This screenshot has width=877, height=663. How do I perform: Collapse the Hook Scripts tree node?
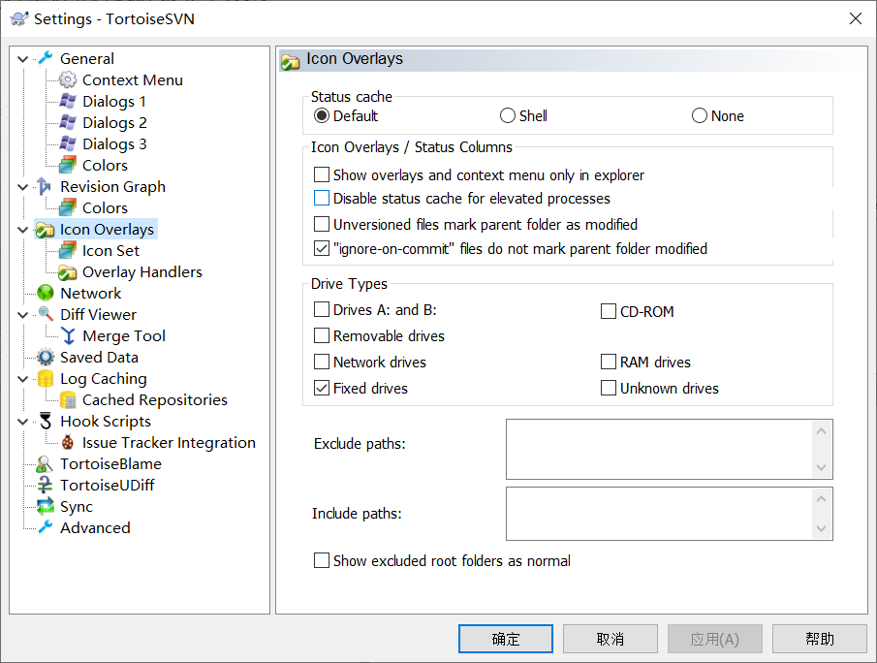click(23, 422)
